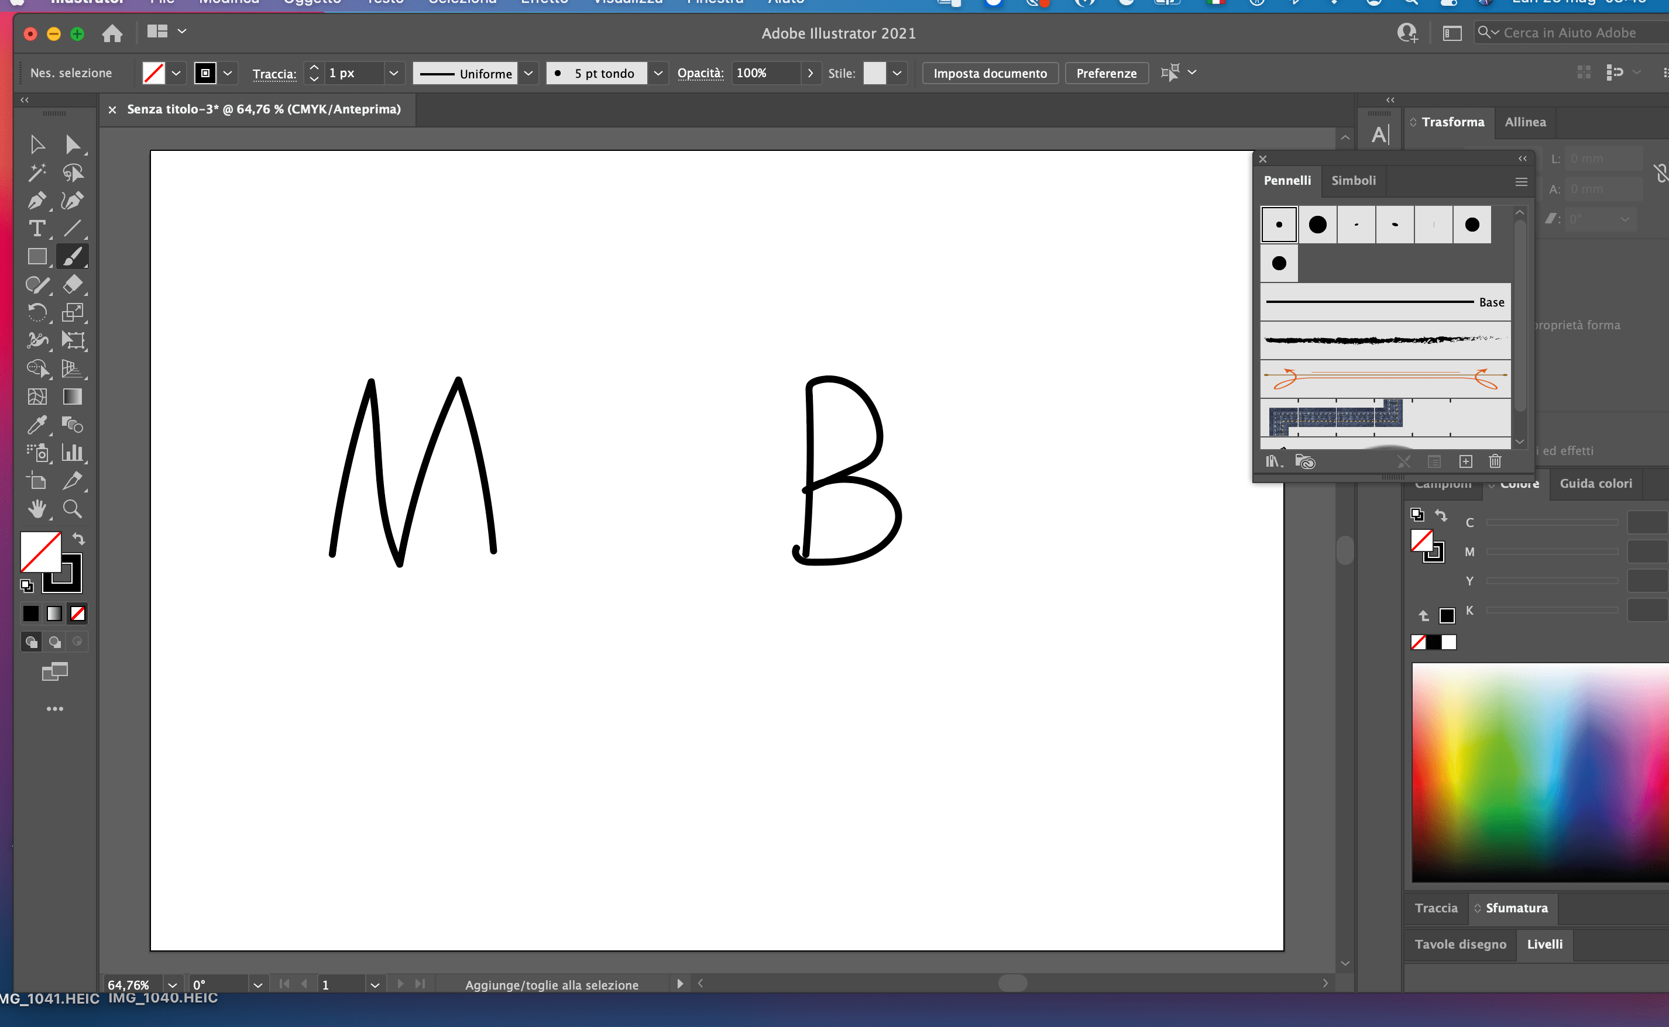1669x1027 pixels.
Task: Click the Imposta documento button
Action: pos(990,73)
